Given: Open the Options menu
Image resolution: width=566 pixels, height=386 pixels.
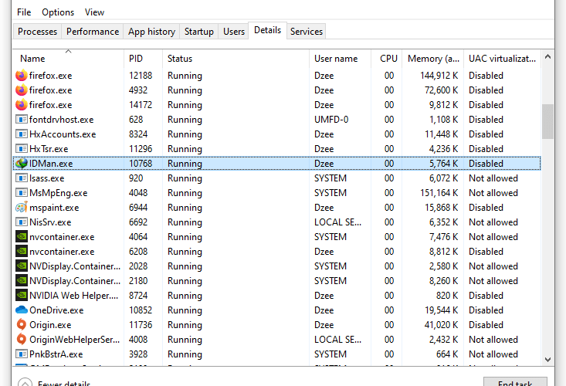Looking at the screenshot, I should 58,12.
